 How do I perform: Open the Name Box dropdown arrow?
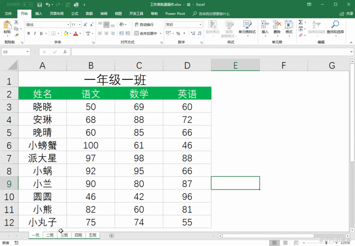28,52
